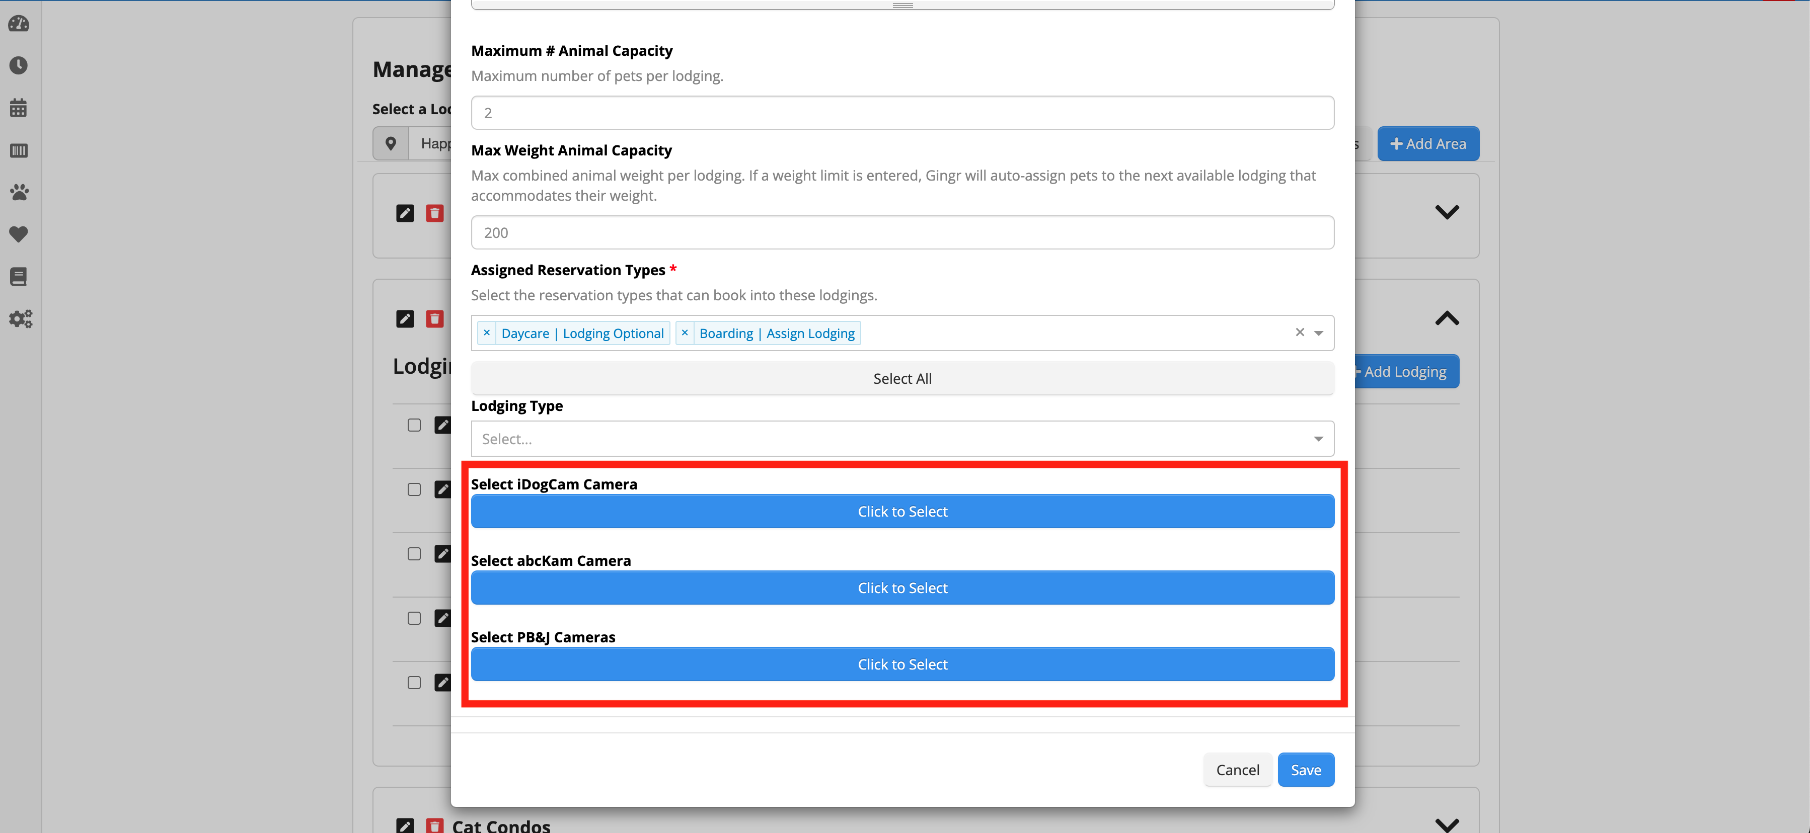
Task: Open the heart icon in sidebar
Action: (x=19, y=234)
